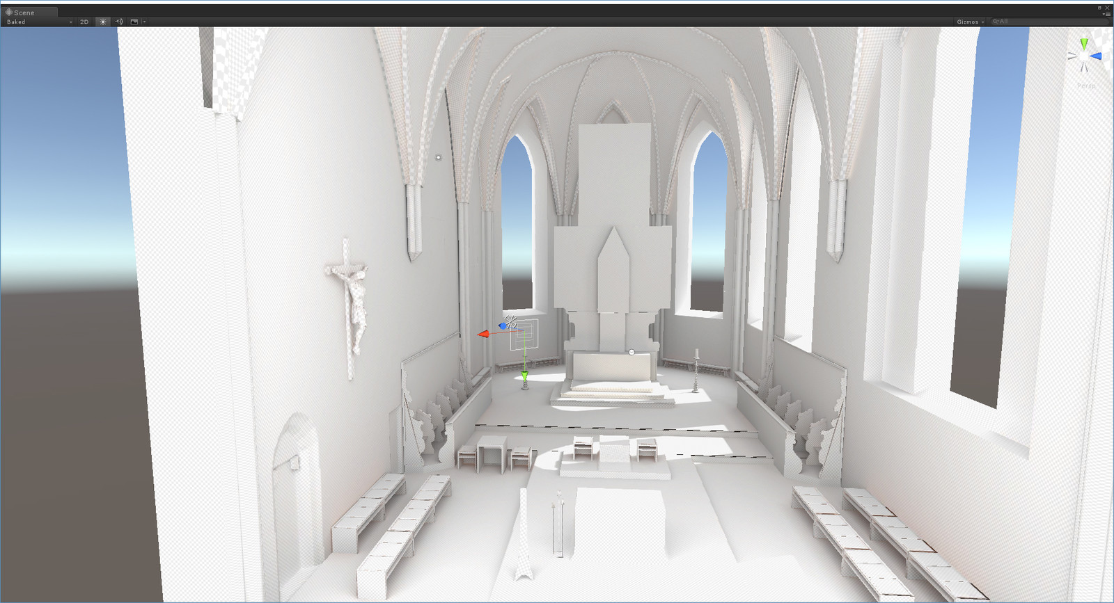This screenshot has width=1114, height=603.
Task: Select the light gizmo icon near the altar
Action: (x=511, y=321)
